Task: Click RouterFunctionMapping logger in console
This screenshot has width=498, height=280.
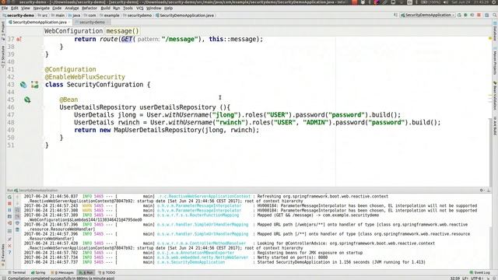Action: (198, 215)
